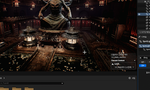Open the LV_Main(퍼시스턴트) level dropdown
The width and height of the screenshot is (150, 90).
(x=124, y=67)
